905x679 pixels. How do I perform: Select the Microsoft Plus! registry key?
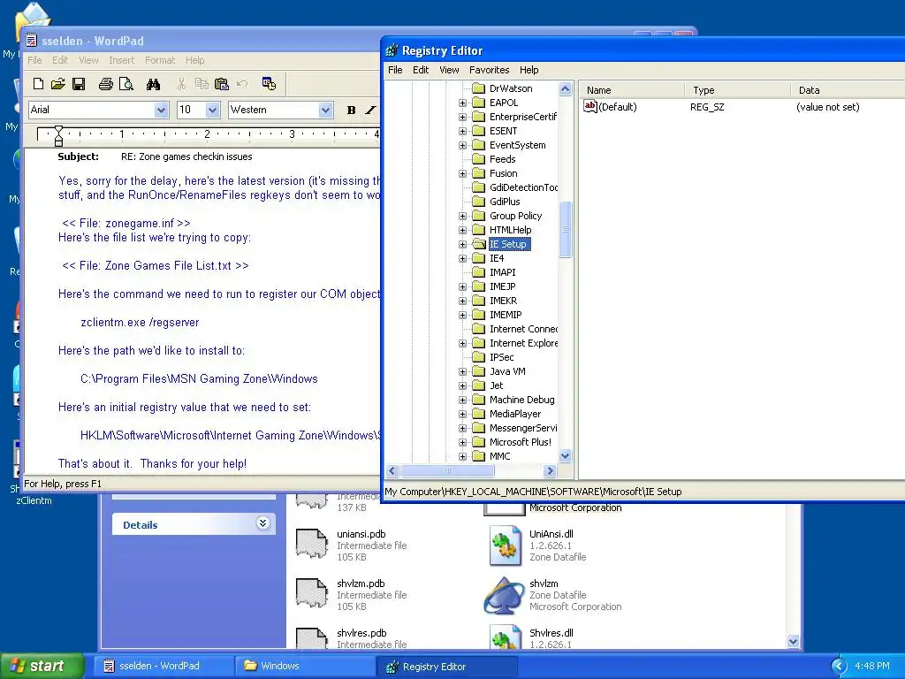520,442
